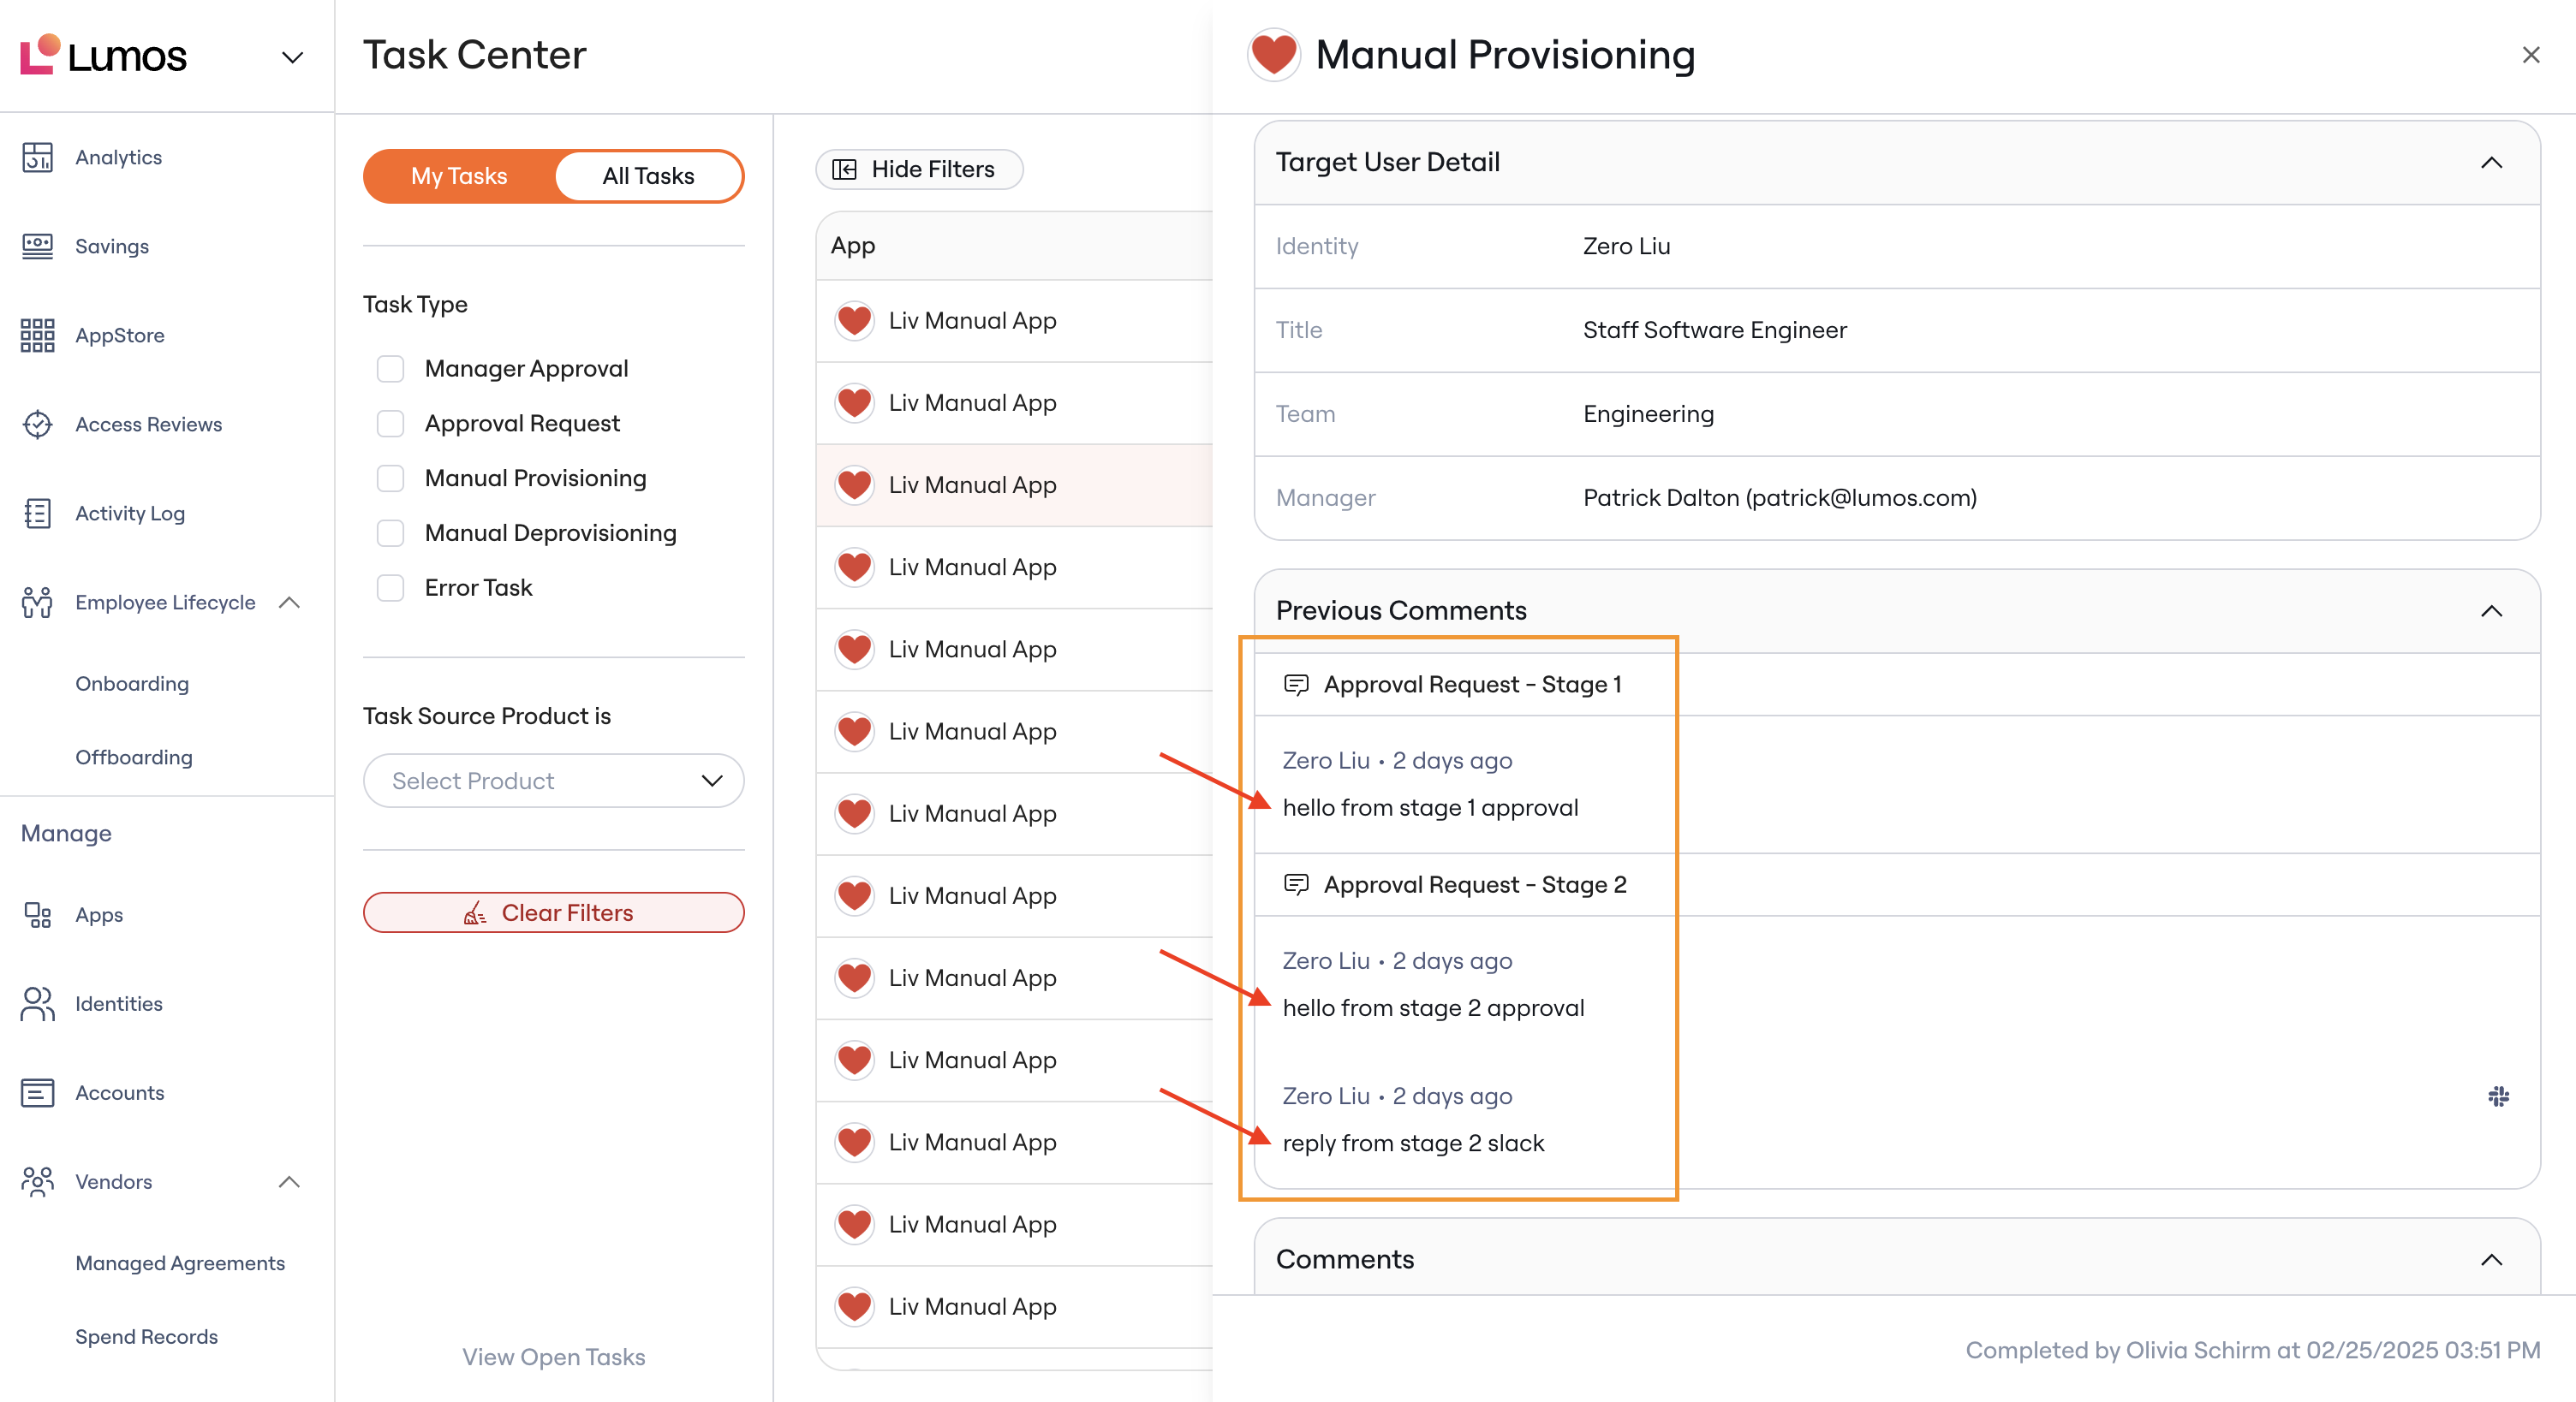Close the Manual Provisioning panel

(x=2530, y=55)
